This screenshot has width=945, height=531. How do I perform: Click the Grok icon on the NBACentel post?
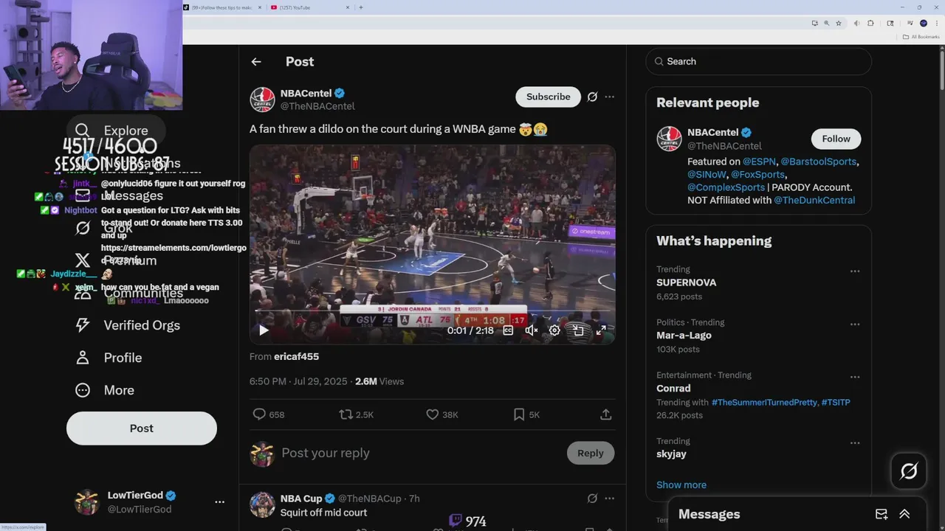coord(592,97)
